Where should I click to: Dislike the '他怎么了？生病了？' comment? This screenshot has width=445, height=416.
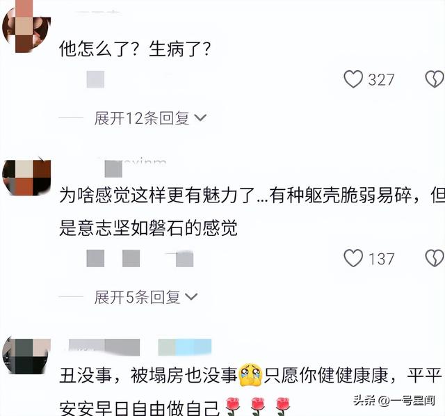(x=435, y=79)
